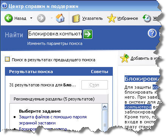The width and height of the screenshot is (167, 137).
Task: Open Изменить параметры поиска link
Action: click(55, 43)
